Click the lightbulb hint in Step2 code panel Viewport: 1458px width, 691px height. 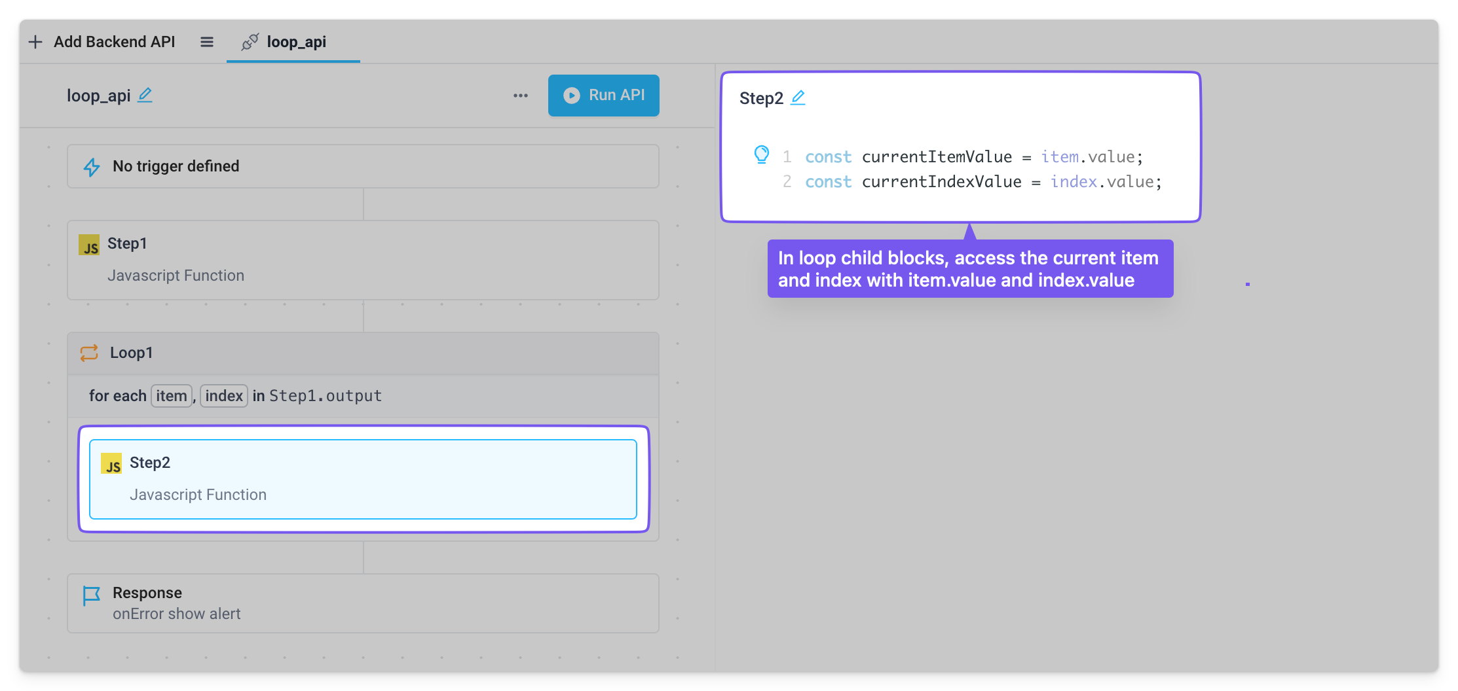coord(761,155)
